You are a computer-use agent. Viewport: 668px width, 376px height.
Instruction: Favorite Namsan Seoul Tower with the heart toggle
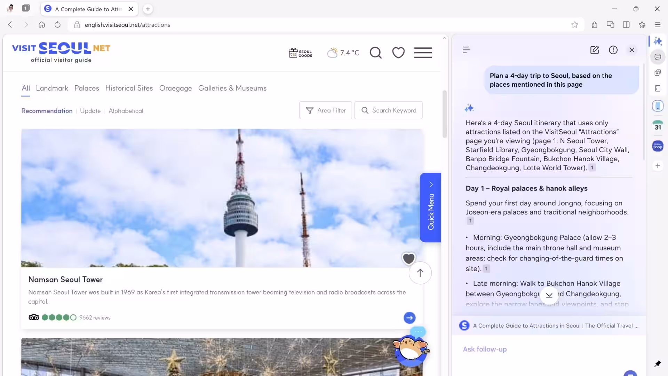(408, 258)
